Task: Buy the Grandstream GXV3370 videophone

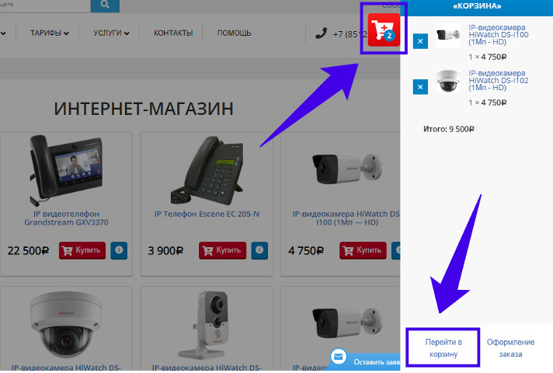Action: (82, 250)
